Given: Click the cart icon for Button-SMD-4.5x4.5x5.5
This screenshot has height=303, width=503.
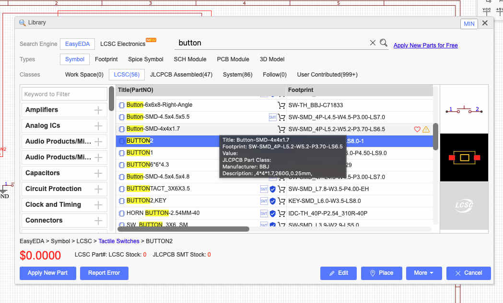Looking at the screenshot, I should [281, 117].
